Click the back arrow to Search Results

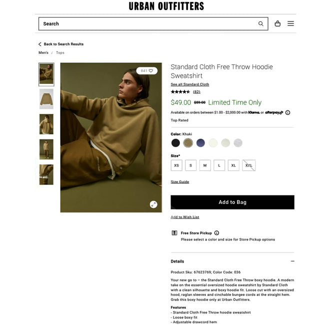[40, 44]
